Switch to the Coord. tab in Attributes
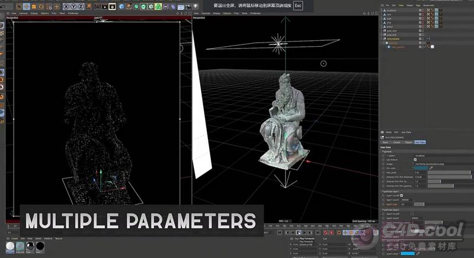474x258 pixels. pos(396,143)
